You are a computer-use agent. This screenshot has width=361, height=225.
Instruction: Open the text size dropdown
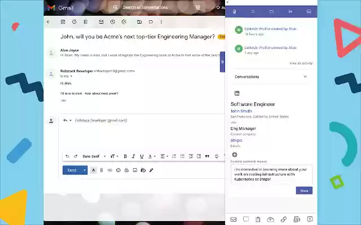[x=114, y=156]
